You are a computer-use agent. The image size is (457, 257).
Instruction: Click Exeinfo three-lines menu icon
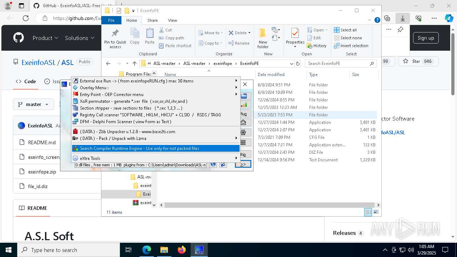[x=244, y=142]
